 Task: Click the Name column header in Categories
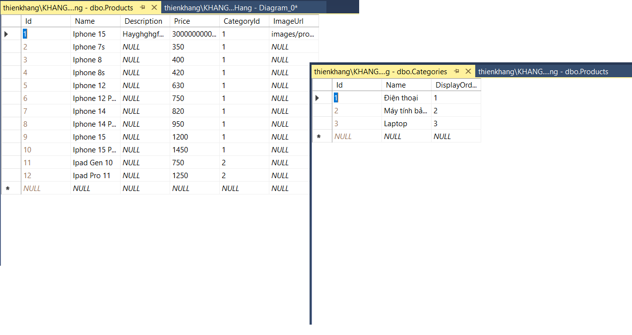coord(406,85)
